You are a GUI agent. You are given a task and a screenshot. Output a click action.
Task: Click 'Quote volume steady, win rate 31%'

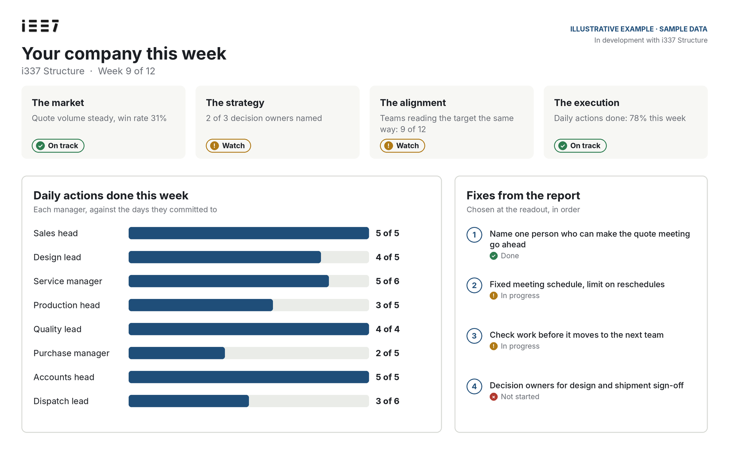click(x=99, y=118)
